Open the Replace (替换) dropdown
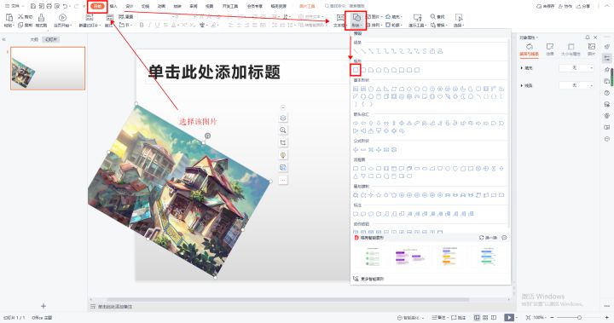 click(x=438, y=25)
